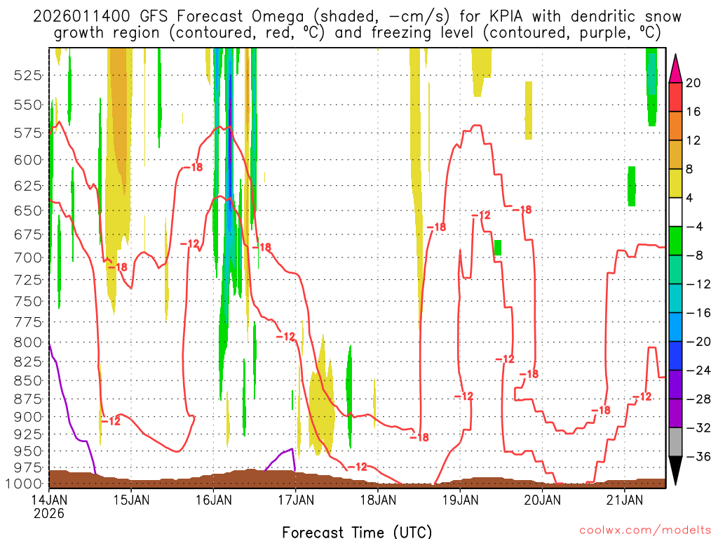Click the gray -32 to -36 colorbar swatch
Image resolution: width=718 pixels, height=539 pixels.
pyautogui.click(x=675, y=442)
